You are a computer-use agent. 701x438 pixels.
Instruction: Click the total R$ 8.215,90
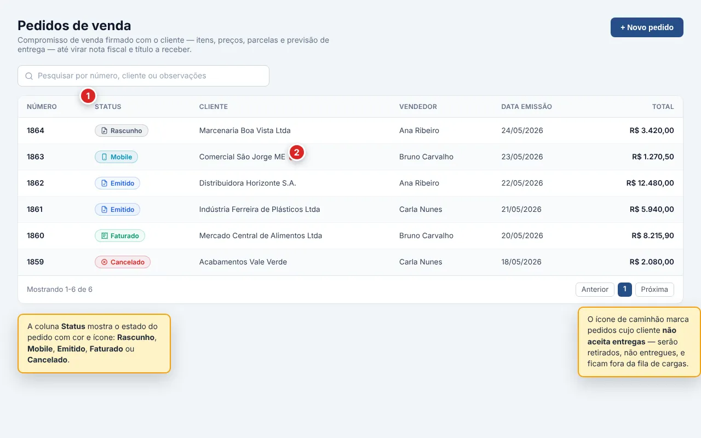(652, 236)
